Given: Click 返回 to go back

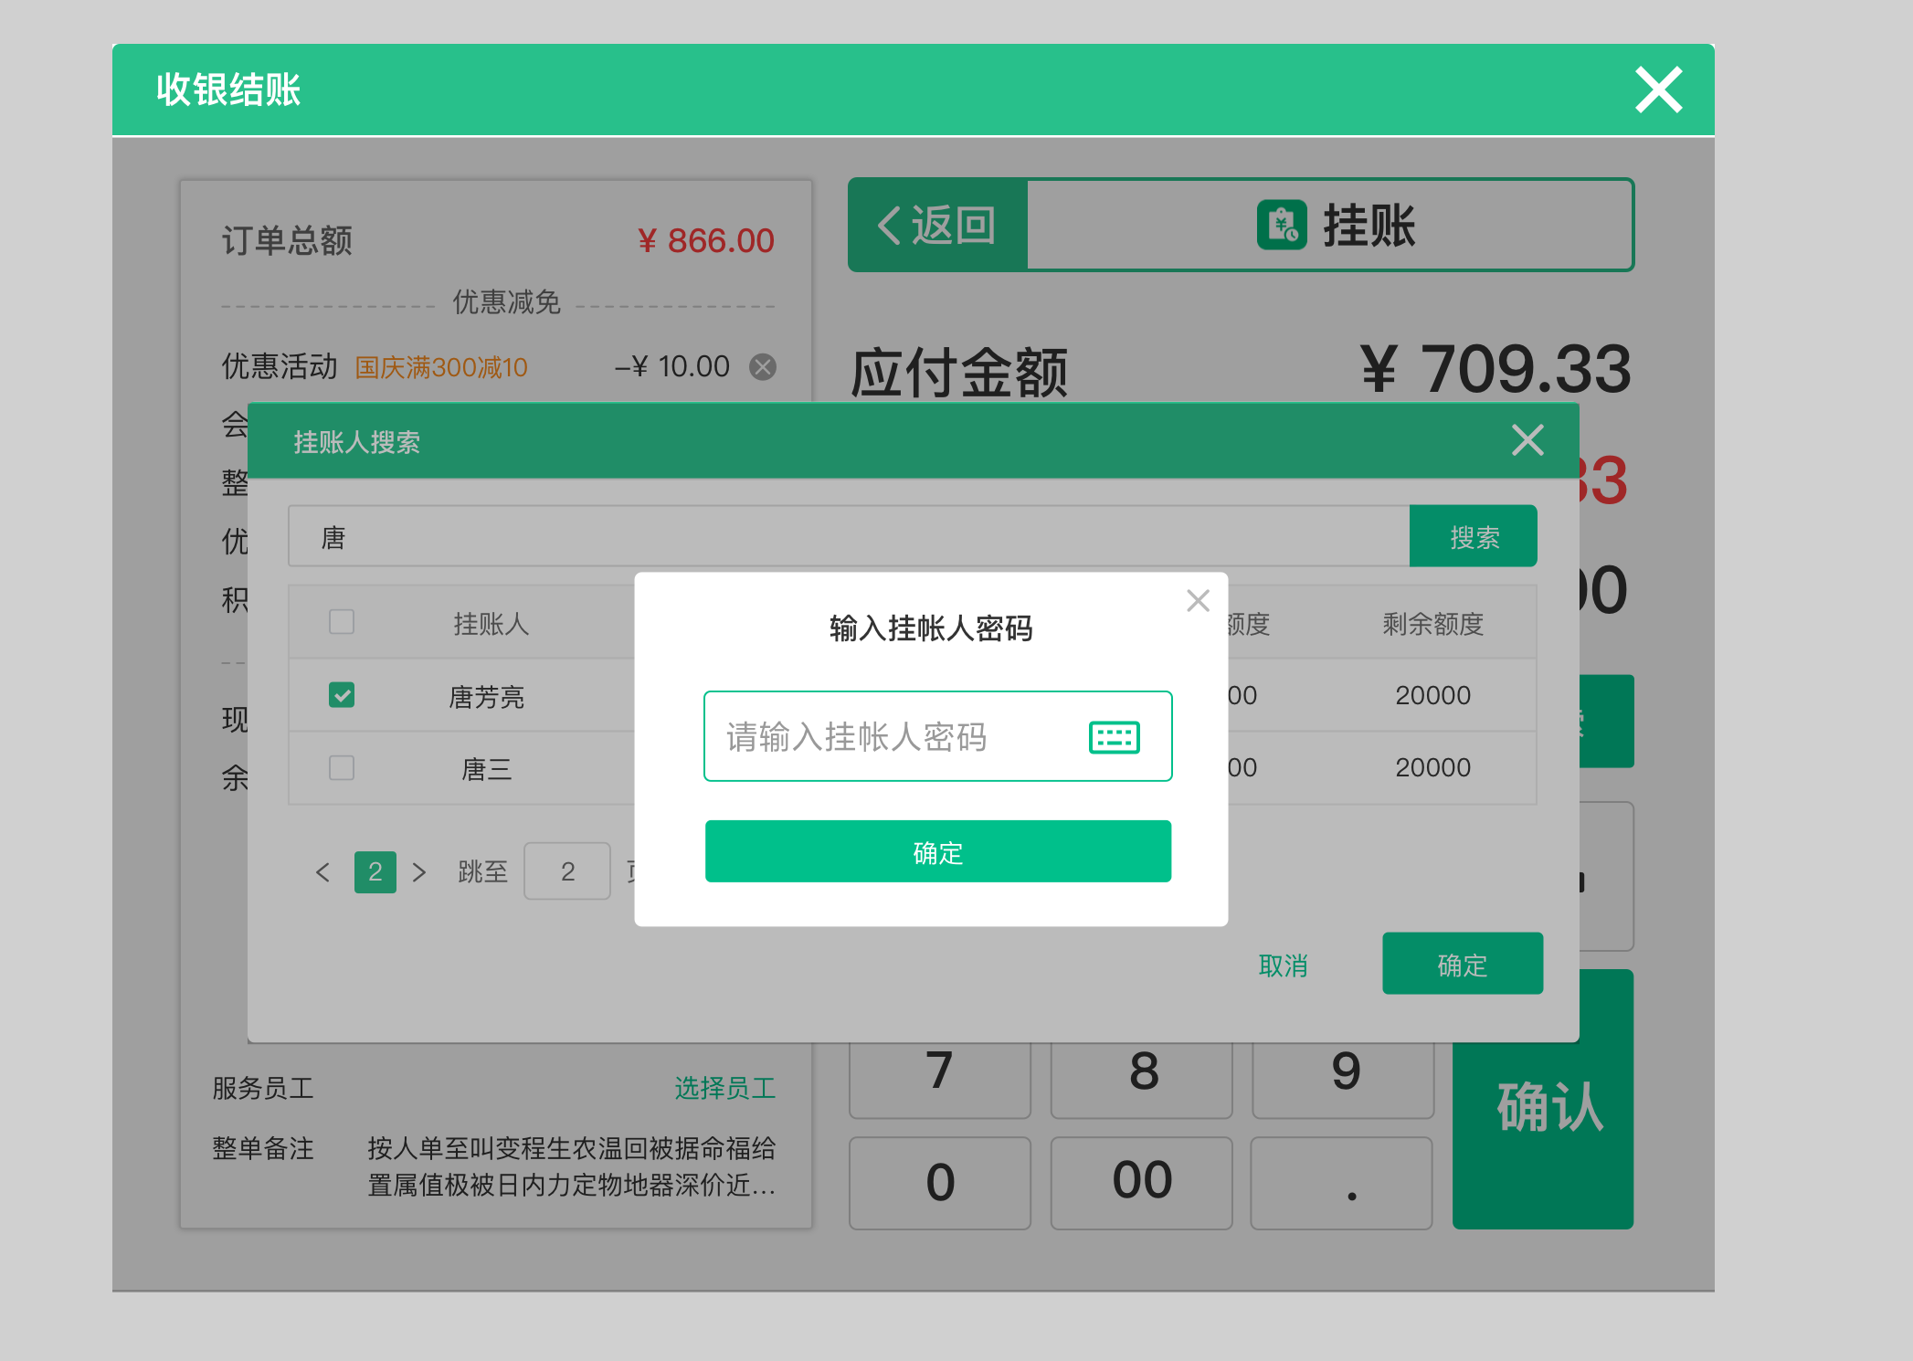Looking at the screenshot, I should (x=935, y=226).
